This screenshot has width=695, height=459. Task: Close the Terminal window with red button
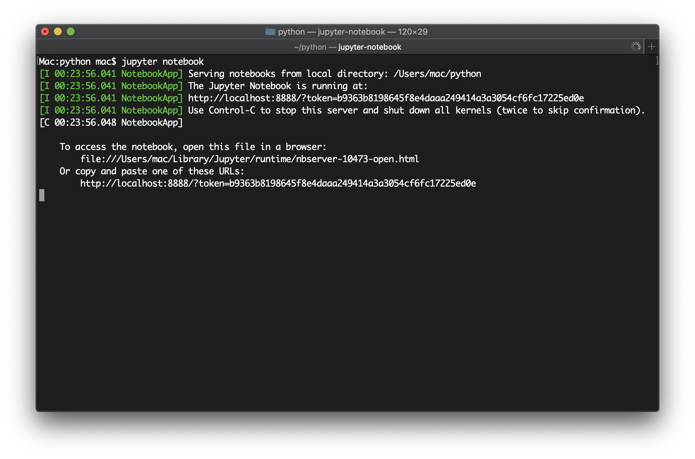[x=45, y=31]
